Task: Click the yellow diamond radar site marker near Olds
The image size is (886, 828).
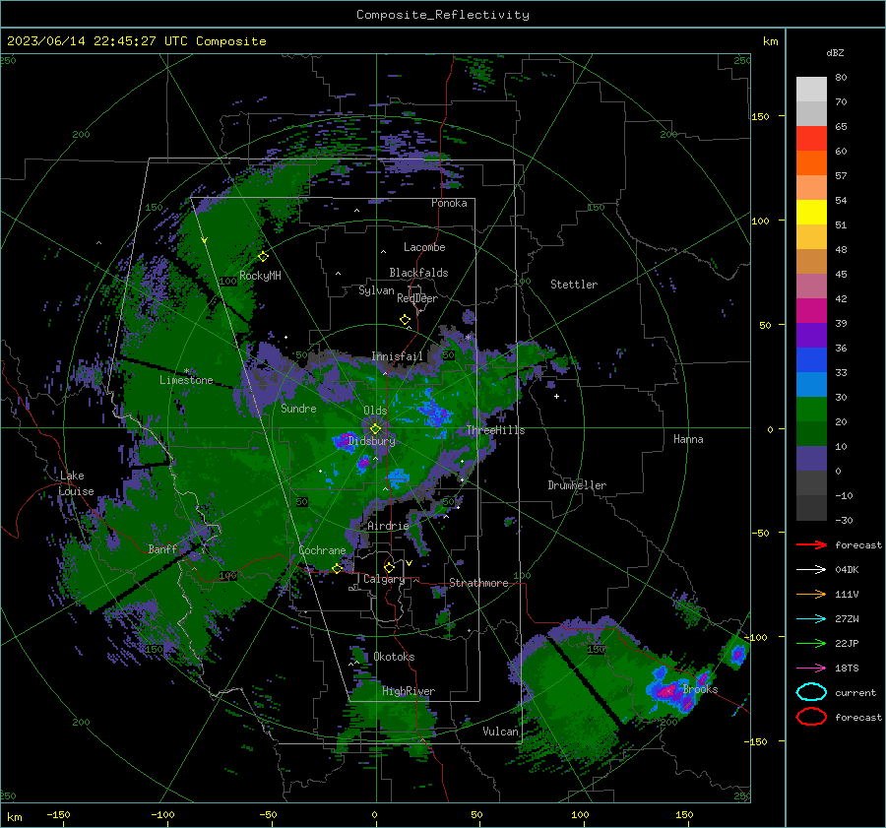Action: 375,429
